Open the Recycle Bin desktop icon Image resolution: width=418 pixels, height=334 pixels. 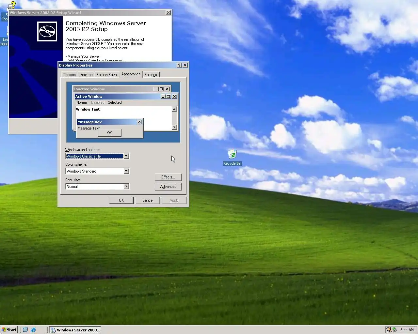(232, 157)
